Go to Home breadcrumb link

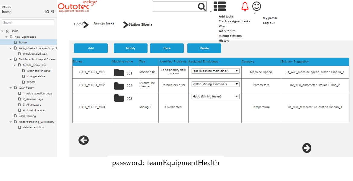tap(78, 24)
